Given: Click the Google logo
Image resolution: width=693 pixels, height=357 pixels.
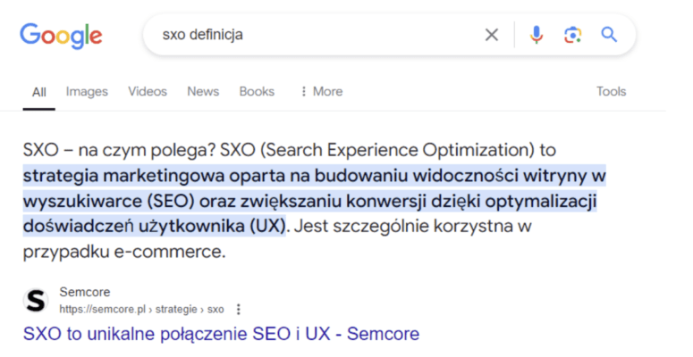Looking at the screenshot, I should [x=61, y=36].
